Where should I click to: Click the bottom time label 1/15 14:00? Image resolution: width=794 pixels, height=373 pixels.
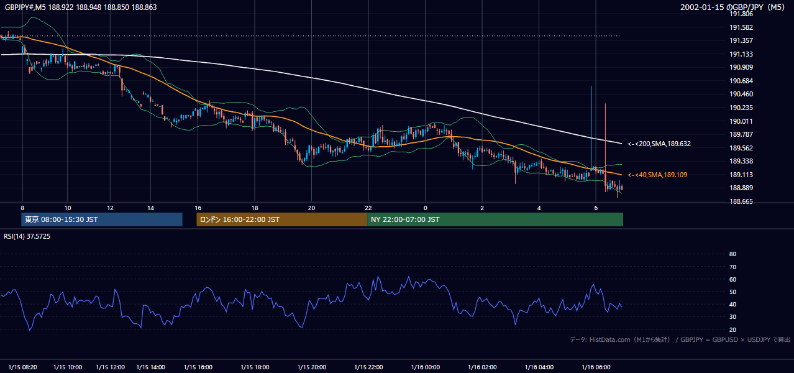pos(150,367)
